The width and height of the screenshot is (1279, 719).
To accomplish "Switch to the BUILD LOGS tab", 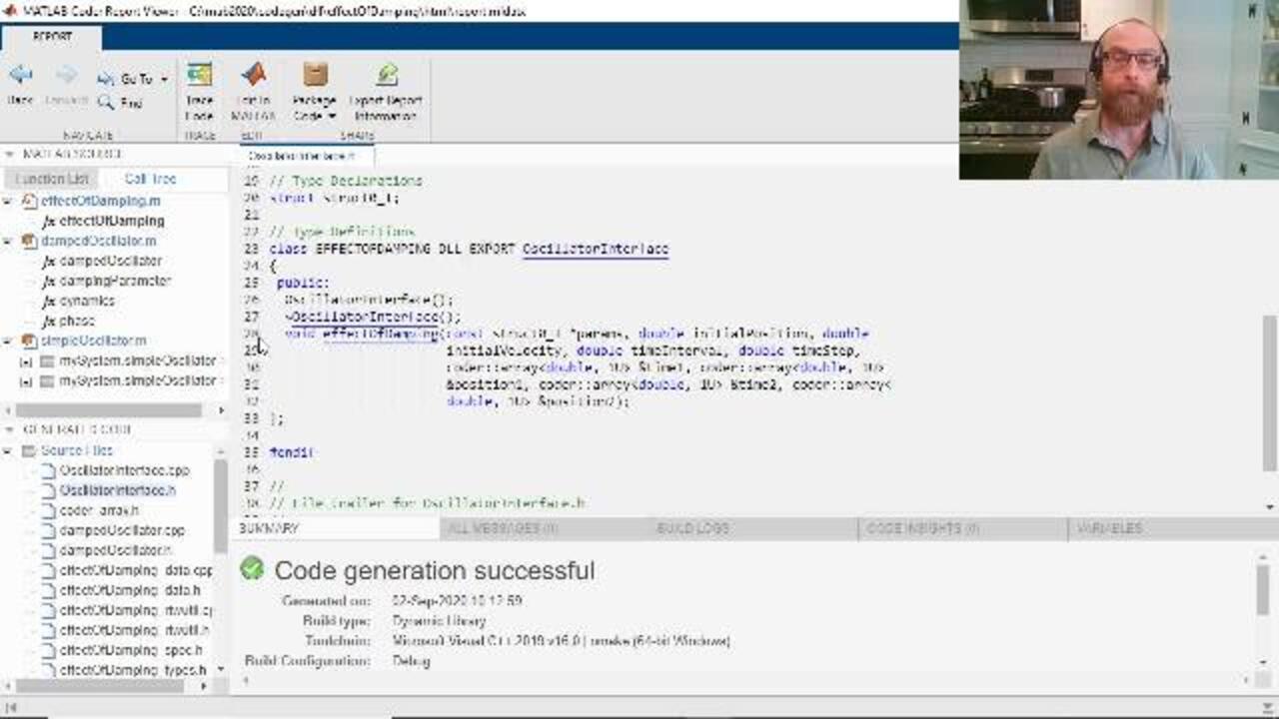I will pyautogui.click(x=691, y=528).
